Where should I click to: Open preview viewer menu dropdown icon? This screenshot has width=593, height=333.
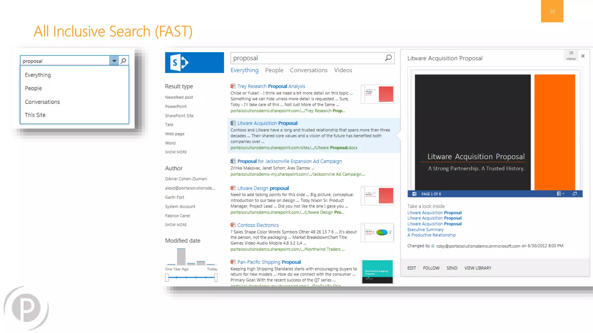pos(561,194)
